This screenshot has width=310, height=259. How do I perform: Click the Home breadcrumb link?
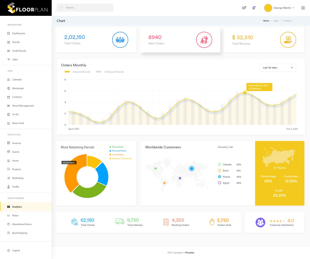point(266,21)
